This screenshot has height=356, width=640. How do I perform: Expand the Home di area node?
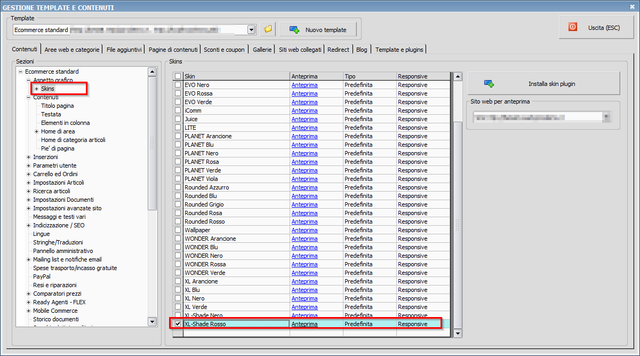[36, 131]
